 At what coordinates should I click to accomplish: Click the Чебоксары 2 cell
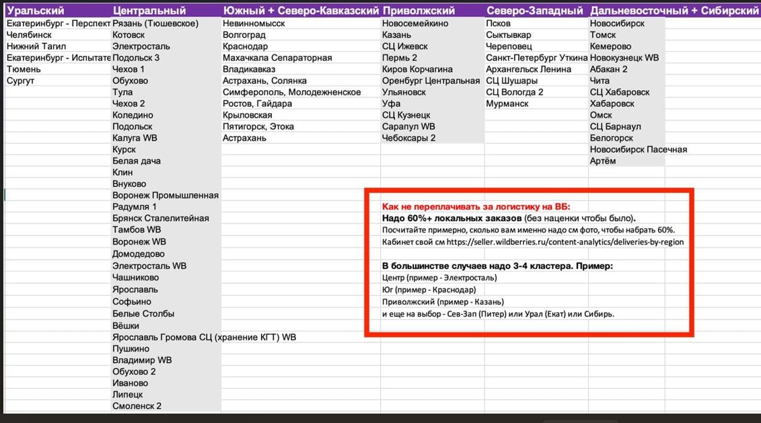(433, 138)
